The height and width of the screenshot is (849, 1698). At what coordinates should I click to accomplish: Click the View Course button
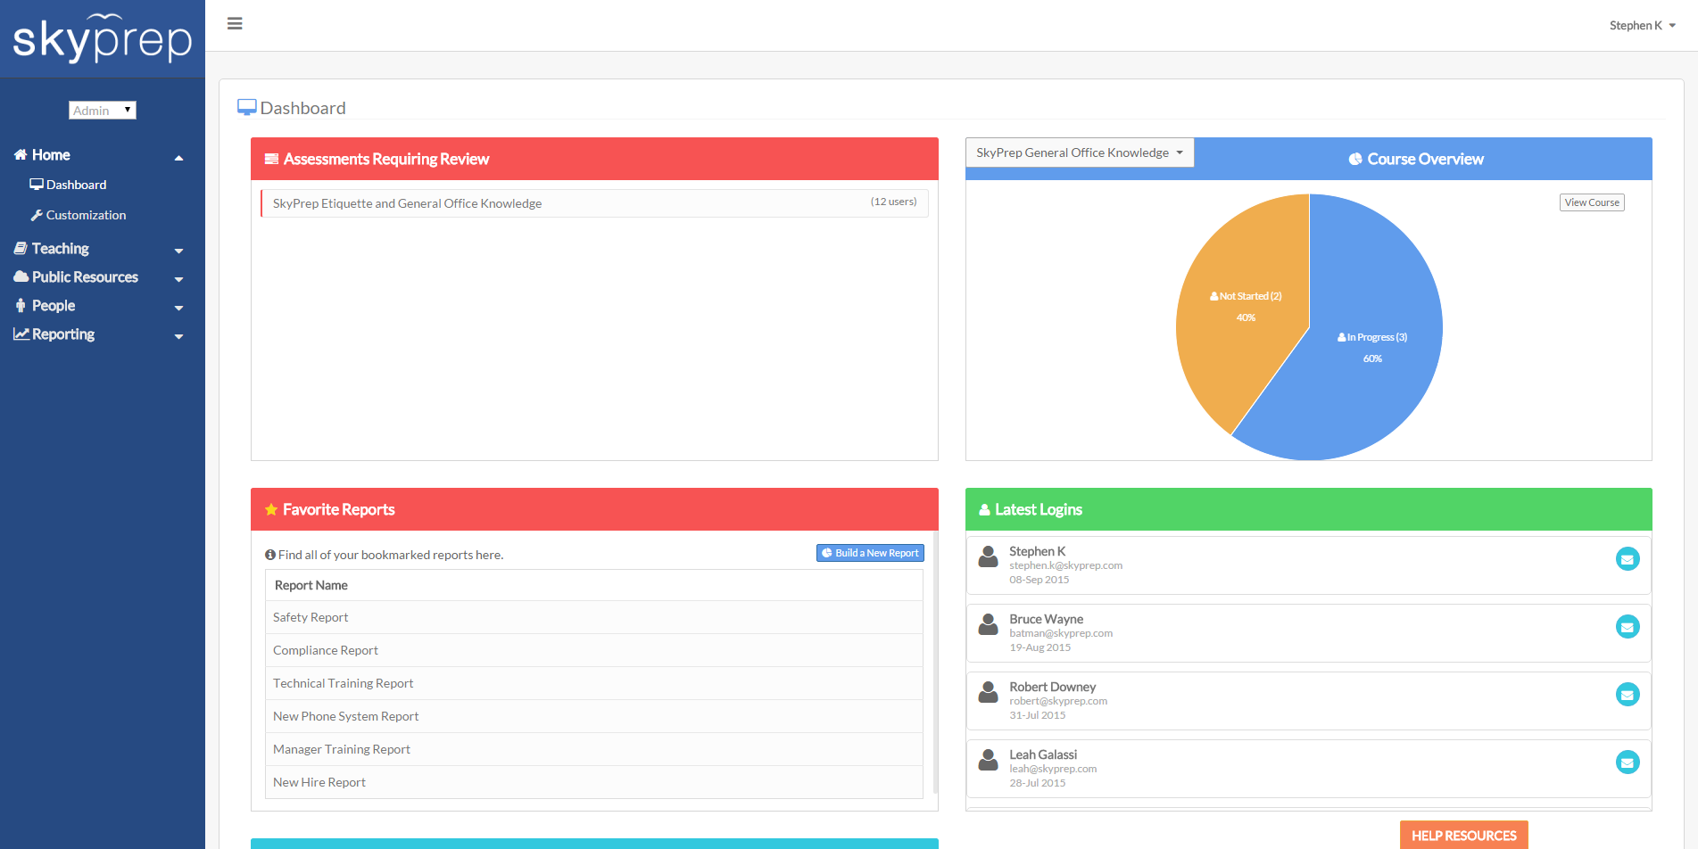1592,202
